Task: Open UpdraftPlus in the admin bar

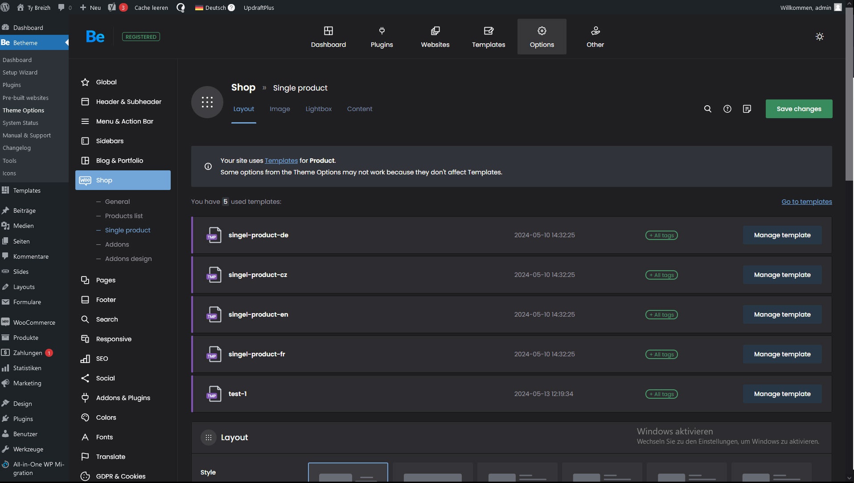Action: [259, 7]
